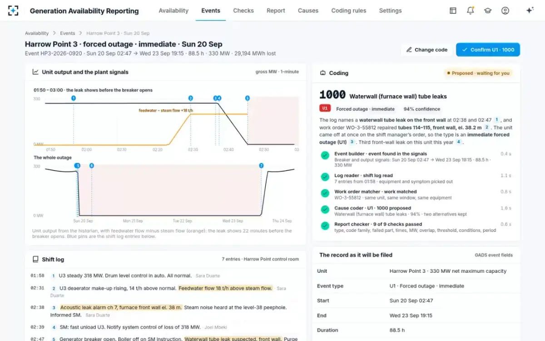Click 'Work order matcher · work matched' step

point(376,192)
